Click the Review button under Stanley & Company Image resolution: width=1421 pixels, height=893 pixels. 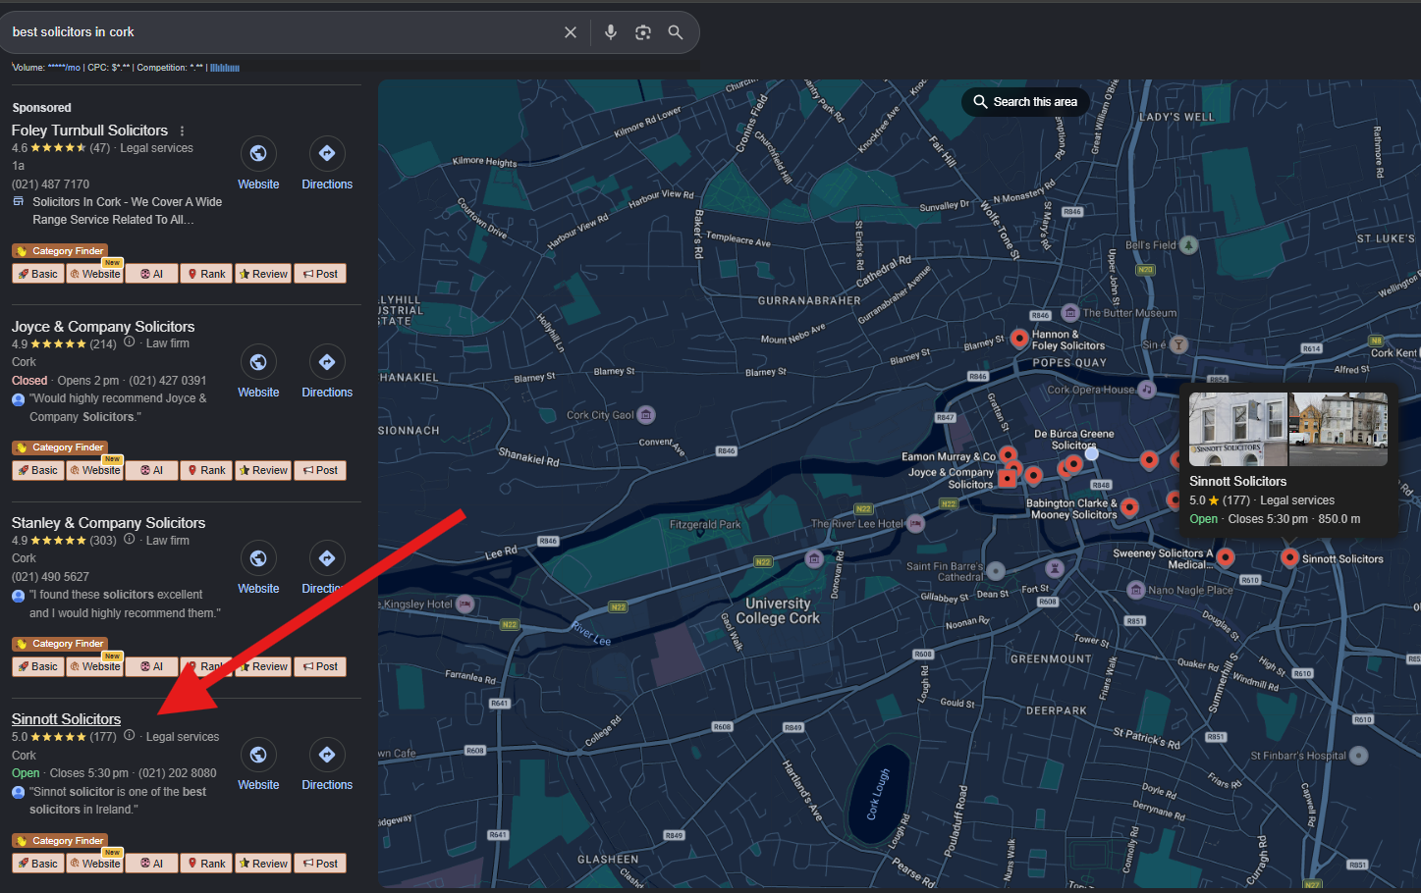point(263,666)
